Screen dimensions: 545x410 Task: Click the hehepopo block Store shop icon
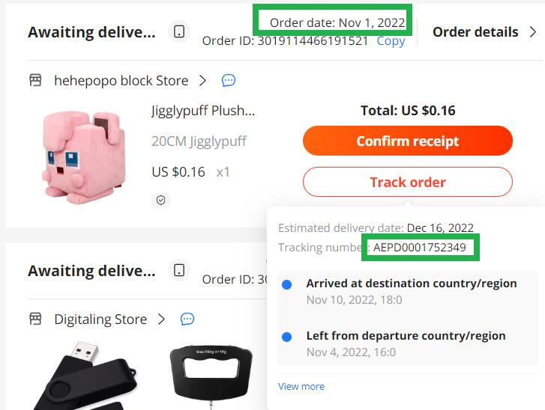[x=35, y=80]
